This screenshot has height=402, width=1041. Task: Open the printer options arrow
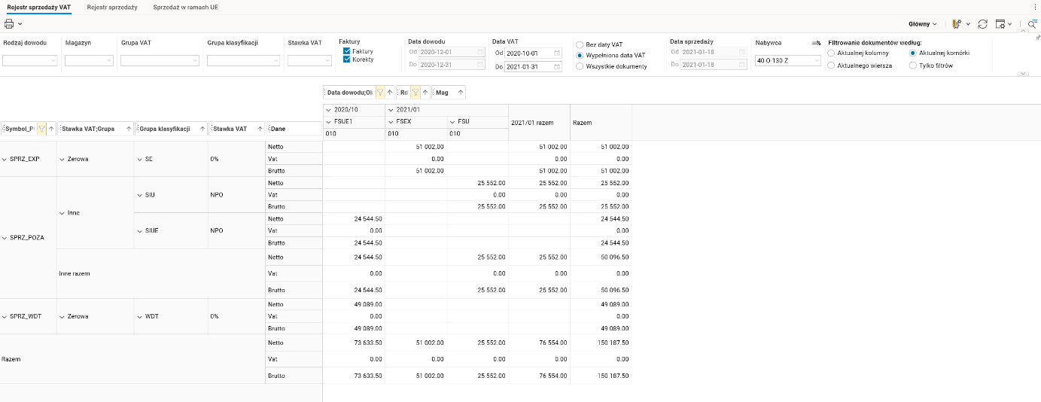pyautogui.click(x=20, y=25)
